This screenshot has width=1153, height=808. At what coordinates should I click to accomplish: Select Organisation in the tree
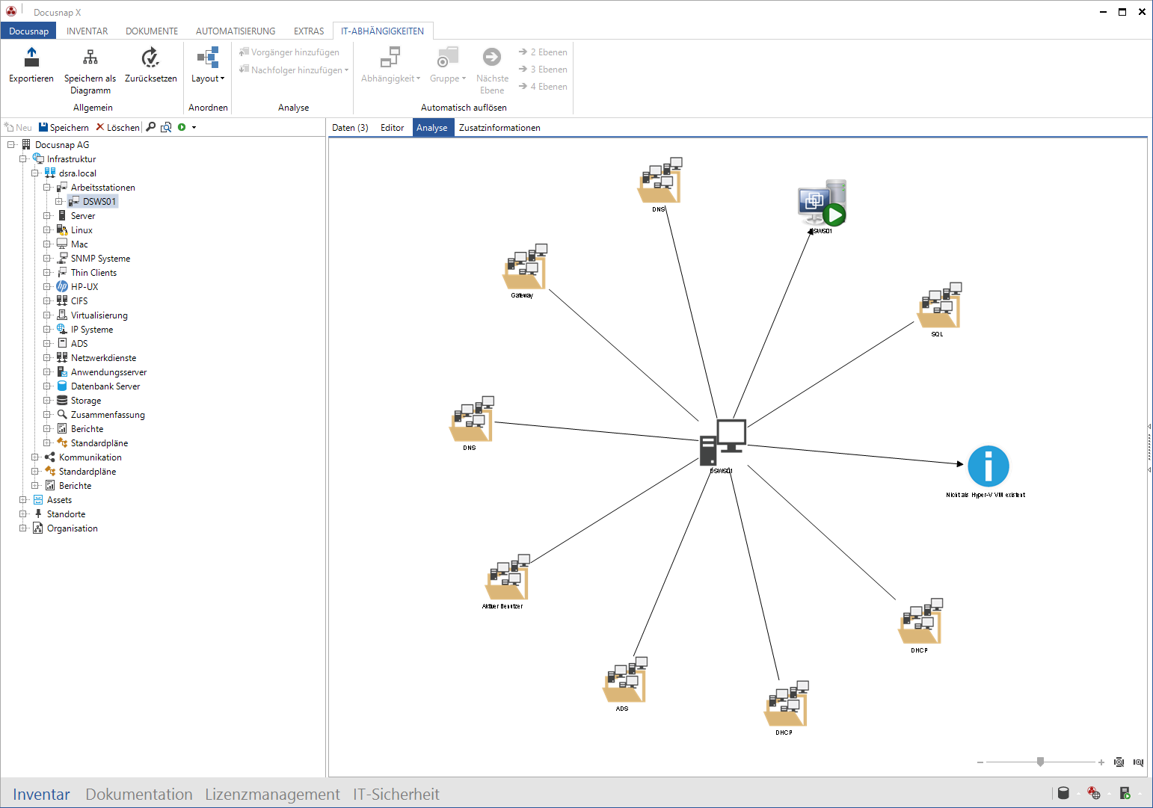coord(72,528)
